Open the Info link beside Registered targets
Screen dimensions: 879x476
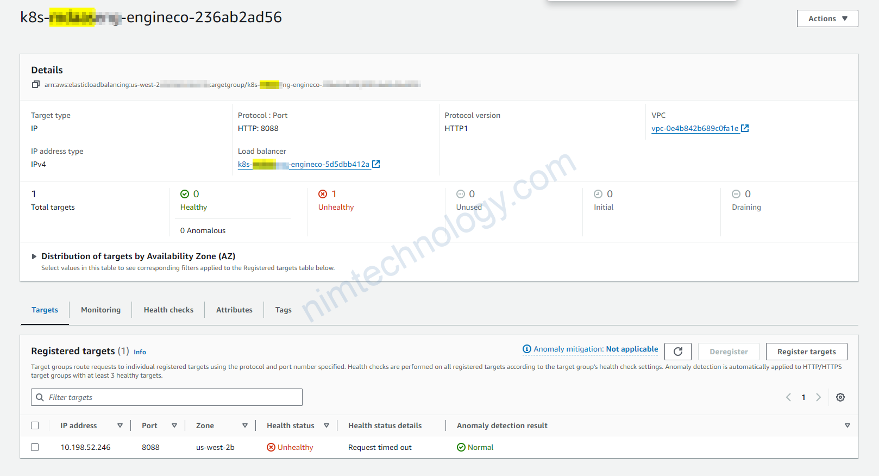pos(140,352)
